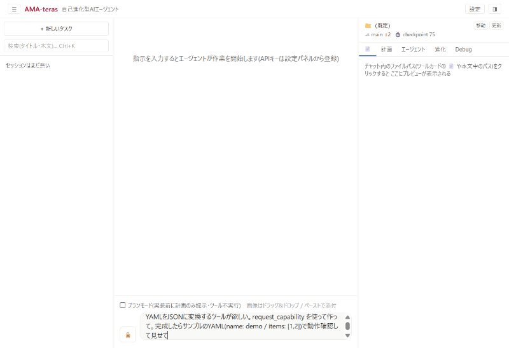Click the prompt scrollbar thumb
Image resolution: width=509 pixels, height=348 pixels.
(347, 326)
